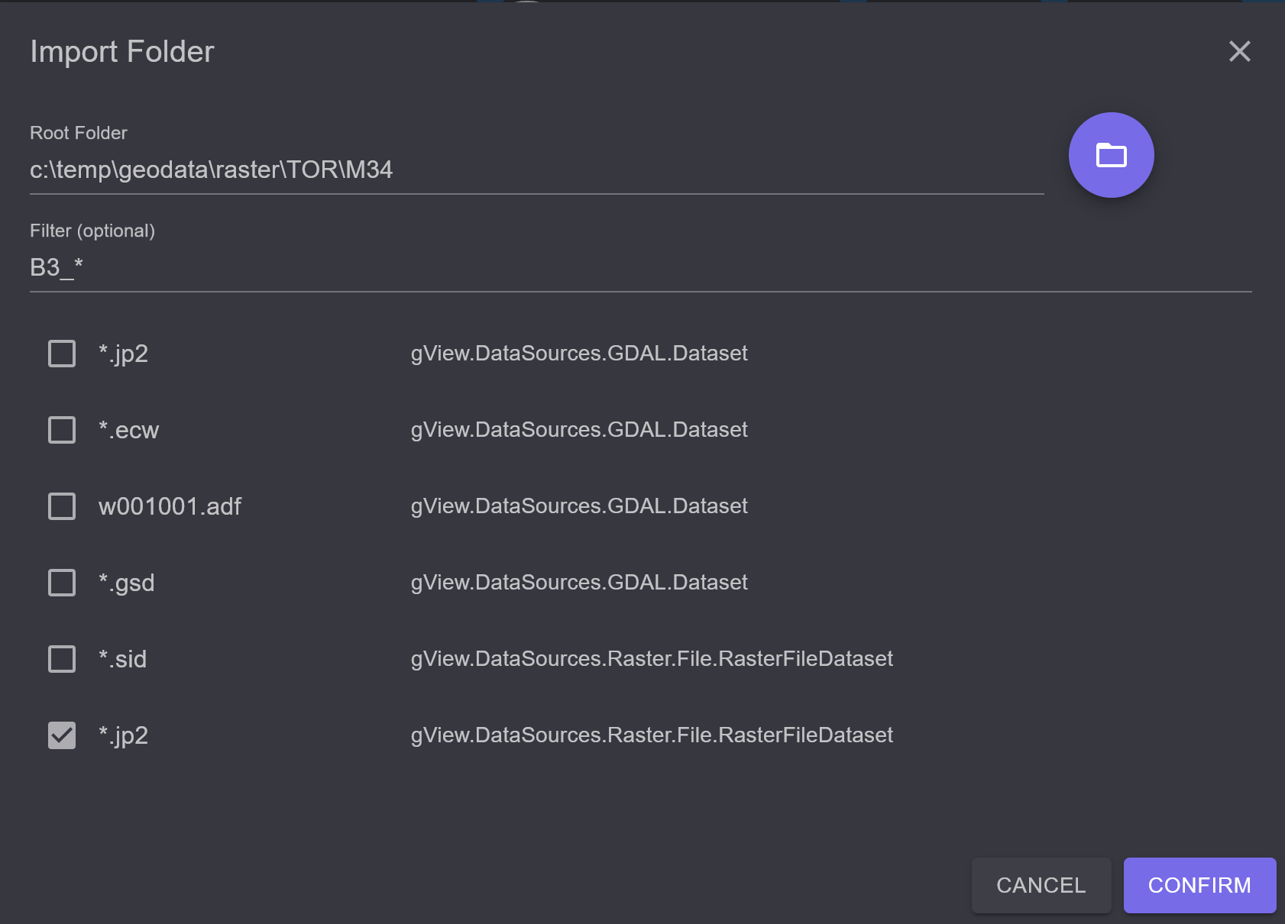This screenshot has height=924, width=1285.
Task: Enable the *.sid RasterFileDataset checkbox
Action: (62, 659)
